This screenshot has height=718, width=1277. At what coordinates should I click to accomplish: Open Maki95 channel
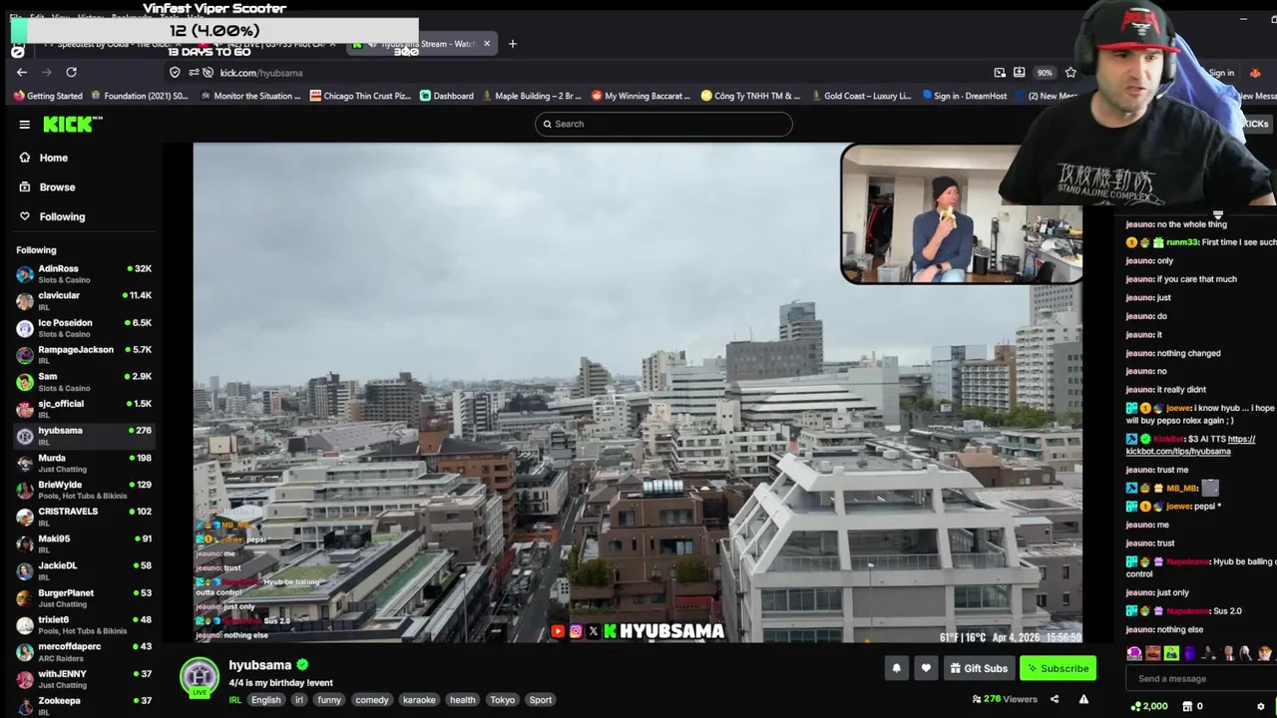(84, 543)
